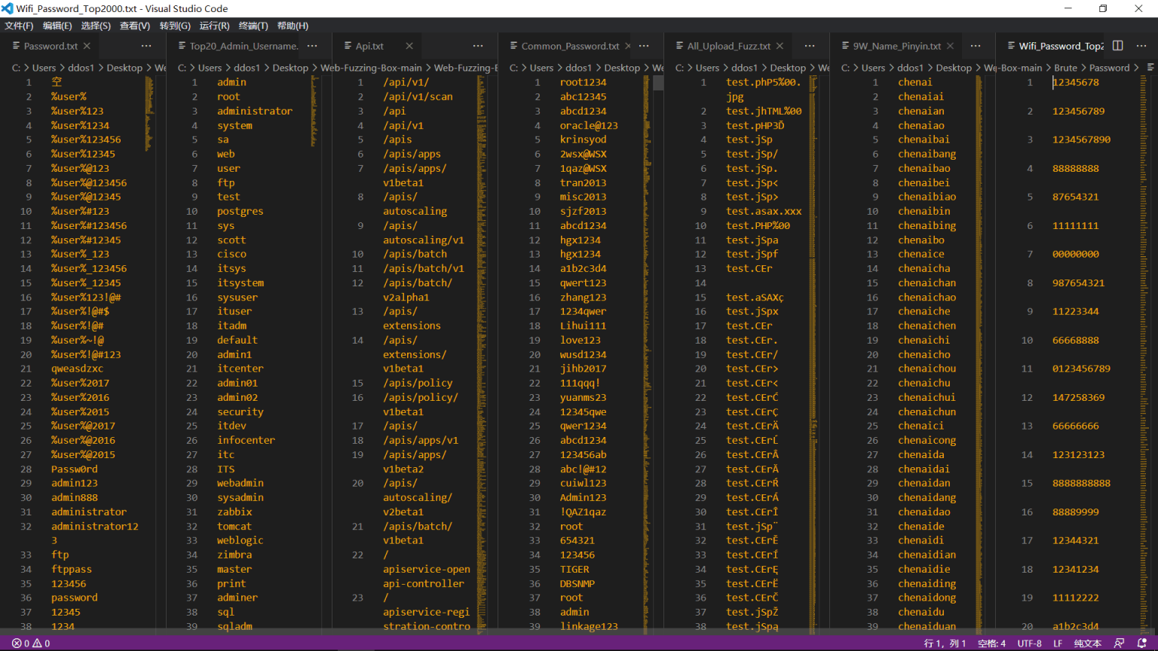
Task: Open more actions (…) for Wifi_Password group
Action: (1141, 45)
